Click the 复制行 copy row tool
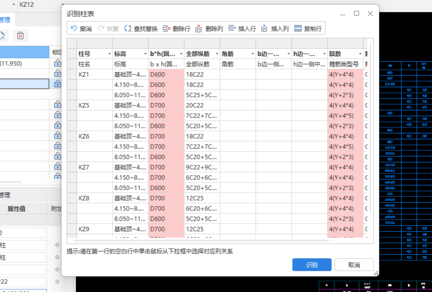This screenshot has width=432, height=292. click(x=308, y=28)
